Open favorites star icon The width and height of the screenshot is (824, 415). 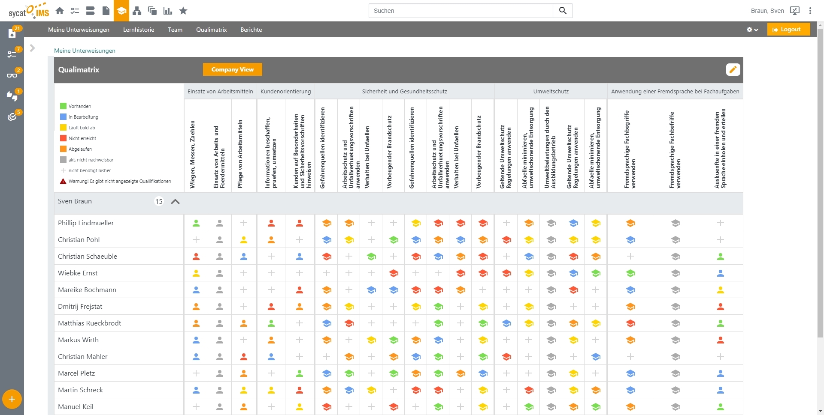(183, 11)
